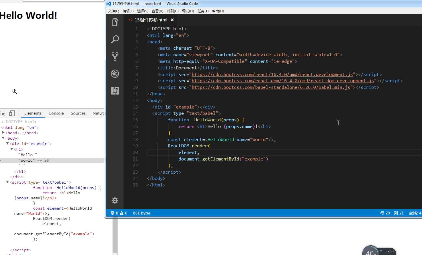Click the !DOCTYPE html line in Elements panel
Image resolution: width=422 pixels, height=255 pixels.
[19, 122]
